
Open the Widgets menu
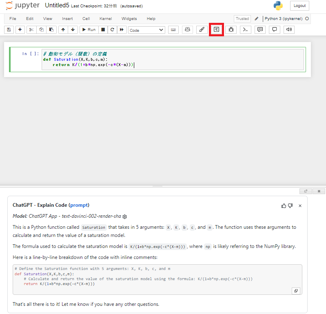click(129, 19)
